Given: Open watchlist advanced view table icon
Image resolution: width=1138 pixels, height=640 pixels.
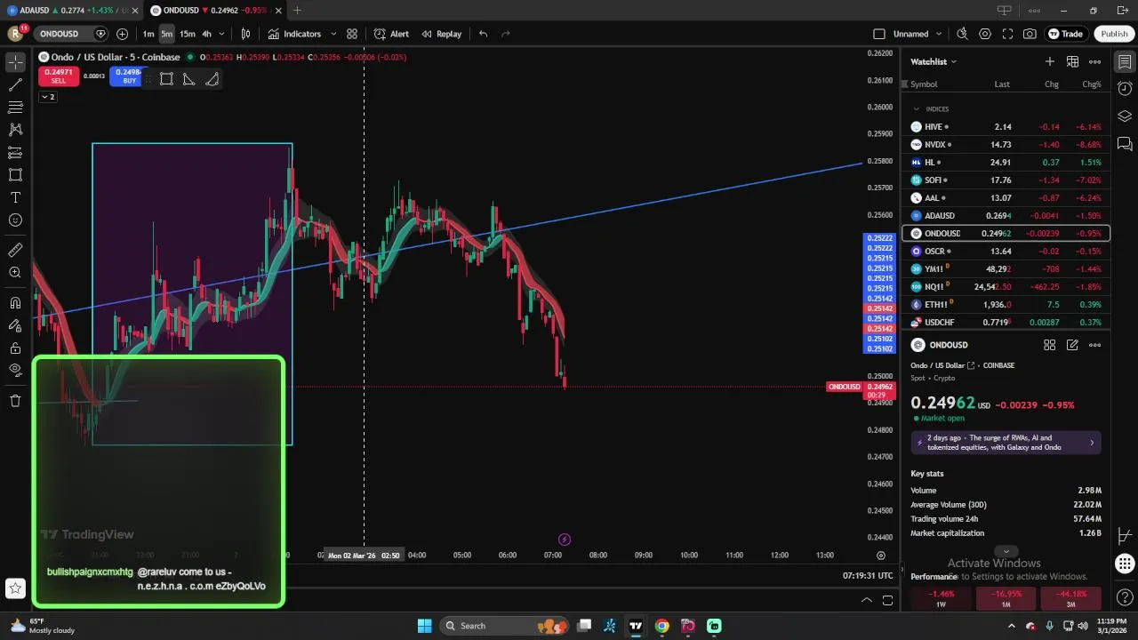Looking at the screenshot, I should click(x=1073, y=61).
